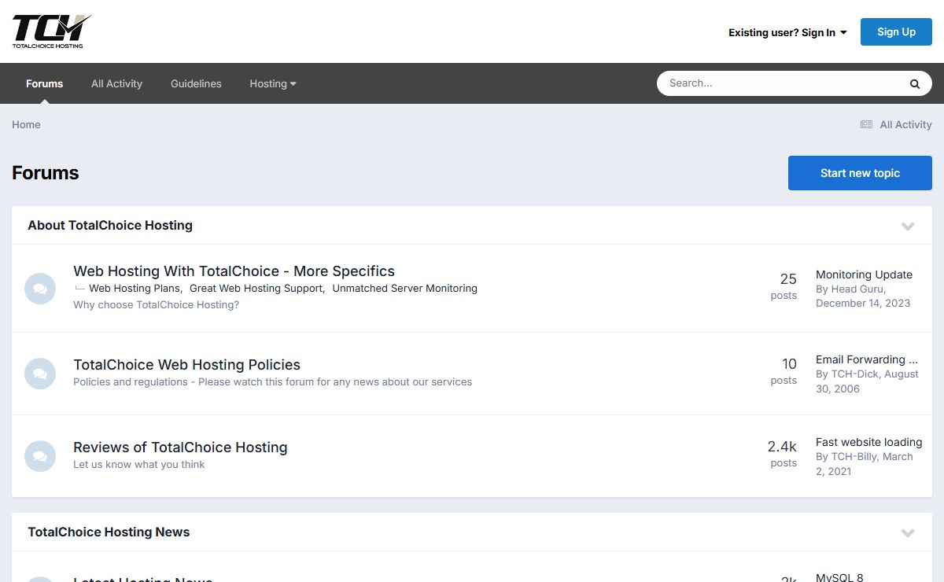Open the Monitoring Update latest post
The width and height of the screenshot is (944, 582).
(864, 274)
